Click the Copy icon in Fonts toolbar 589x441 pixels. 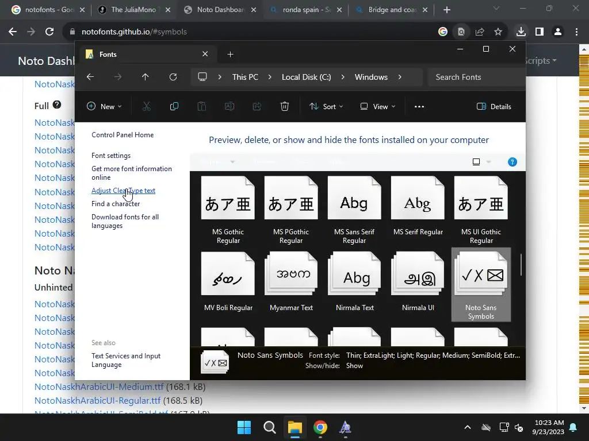(x=174, y=106)
